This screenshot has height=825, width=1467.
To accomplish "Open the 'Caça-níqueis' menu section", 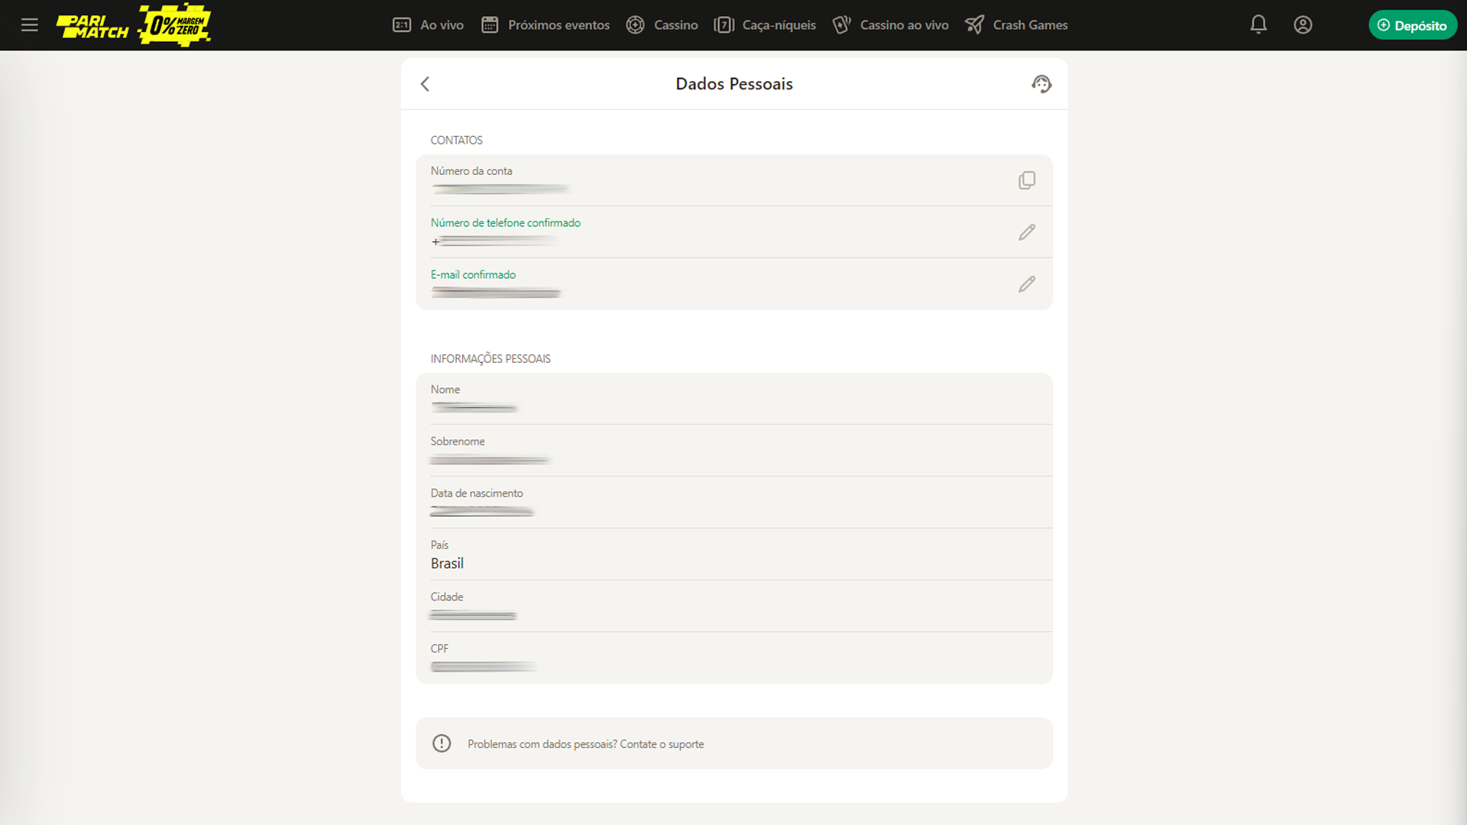I will [x=778, y=24].
